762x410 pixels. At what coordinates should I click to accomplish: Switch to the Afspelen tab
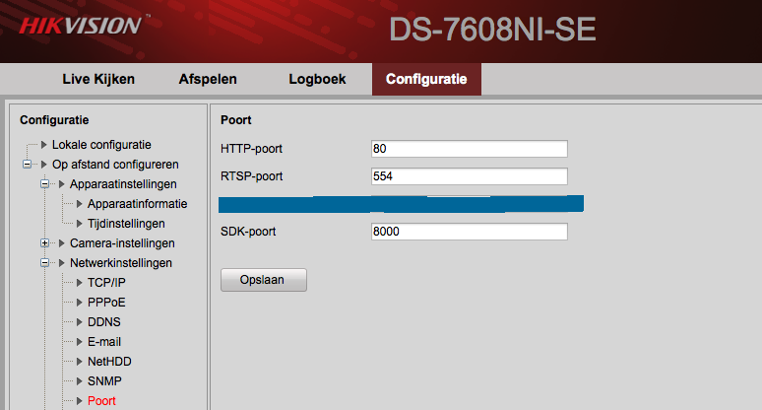click(208, 79)
